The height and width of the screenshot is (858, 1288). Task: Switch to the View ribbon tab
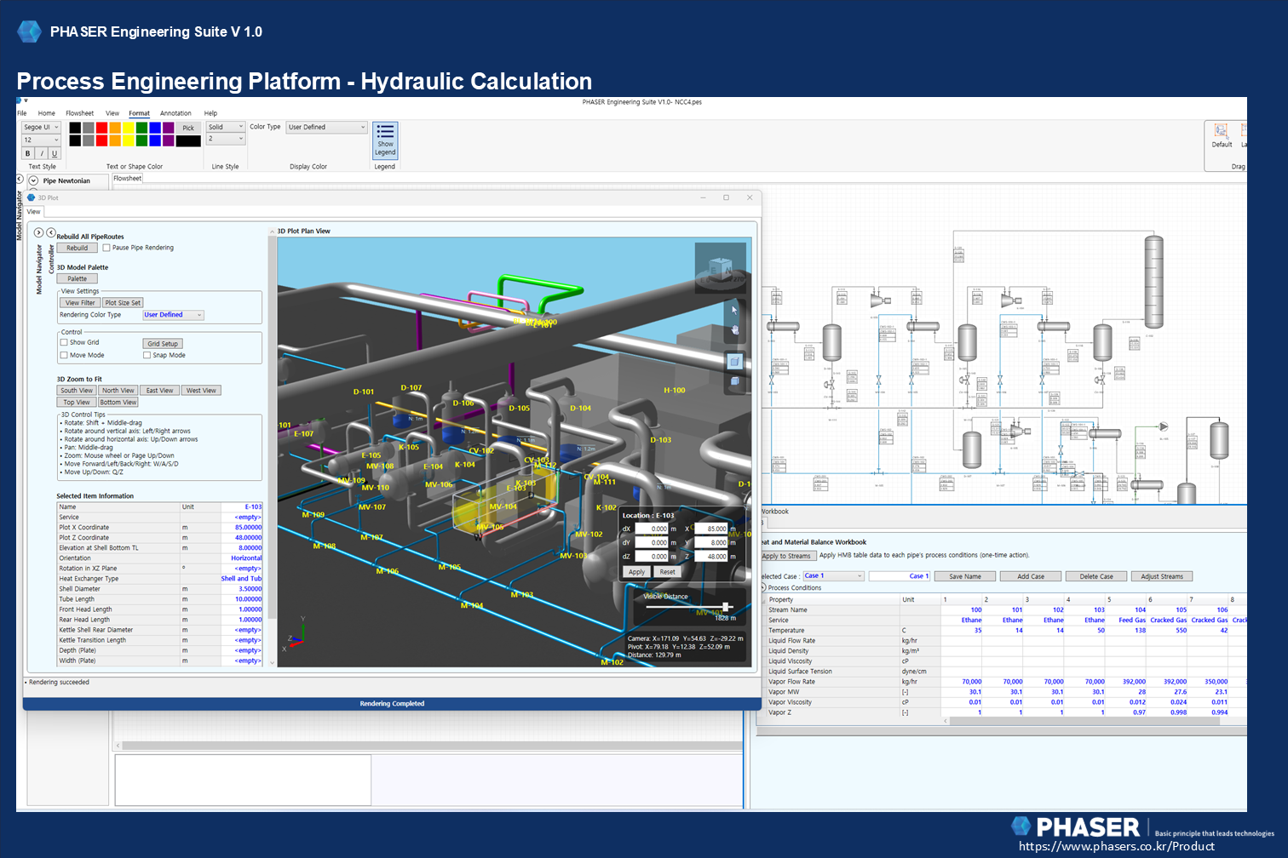tap(112, 113)
